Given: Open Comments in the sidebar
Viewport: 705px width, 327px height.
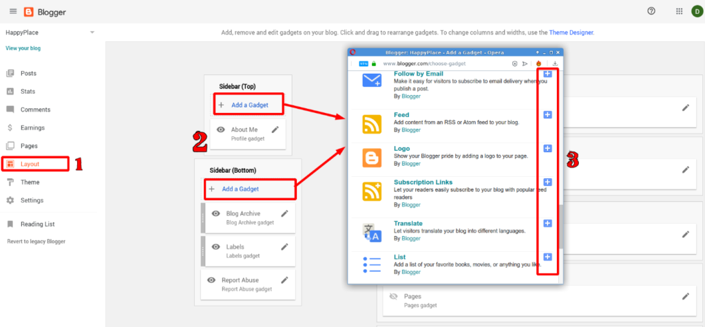Looking at the screenshot, I should 36,109.
